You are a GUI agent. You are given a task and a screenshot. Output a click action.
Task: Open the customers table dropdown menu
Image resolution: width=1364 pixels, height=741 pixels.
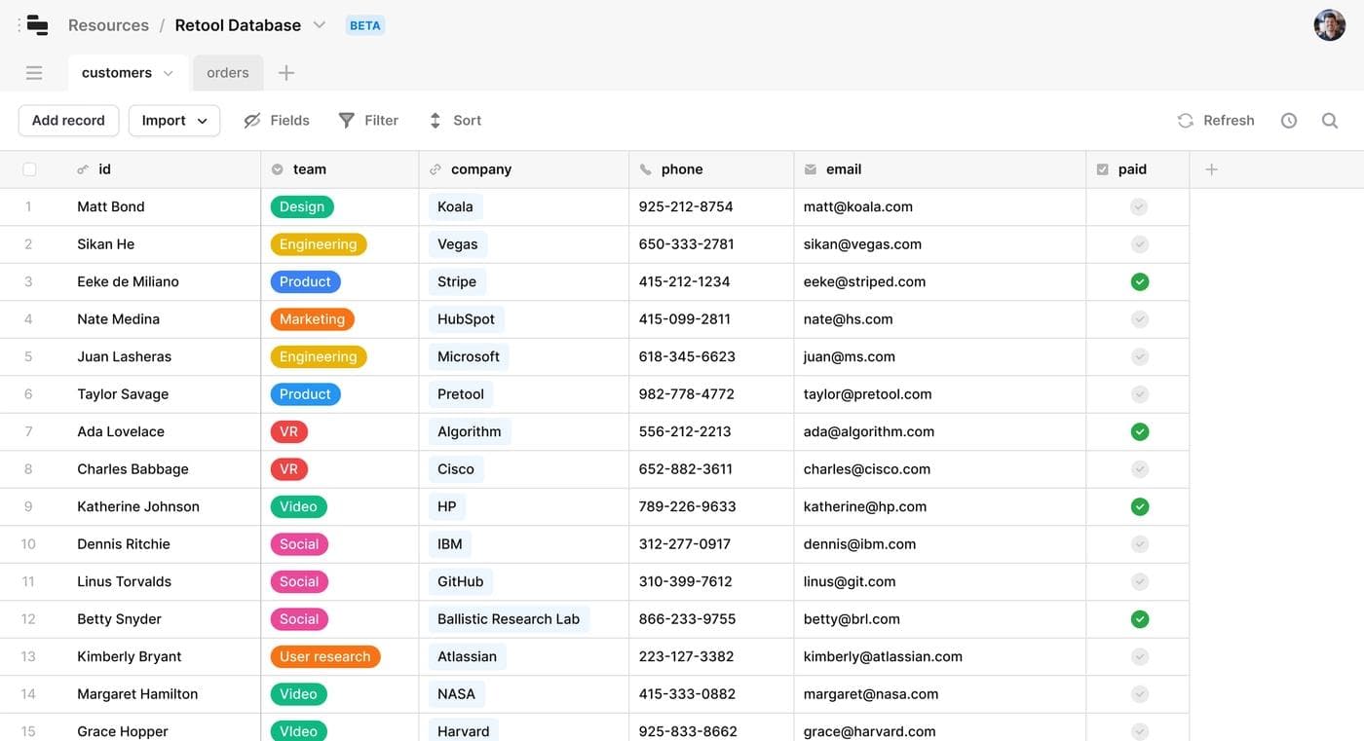[166, 71]
